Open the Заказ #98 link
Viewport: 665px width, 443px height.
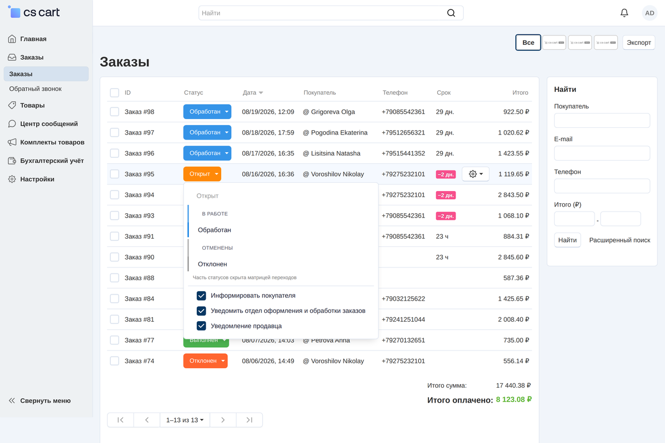coord(140,112)
